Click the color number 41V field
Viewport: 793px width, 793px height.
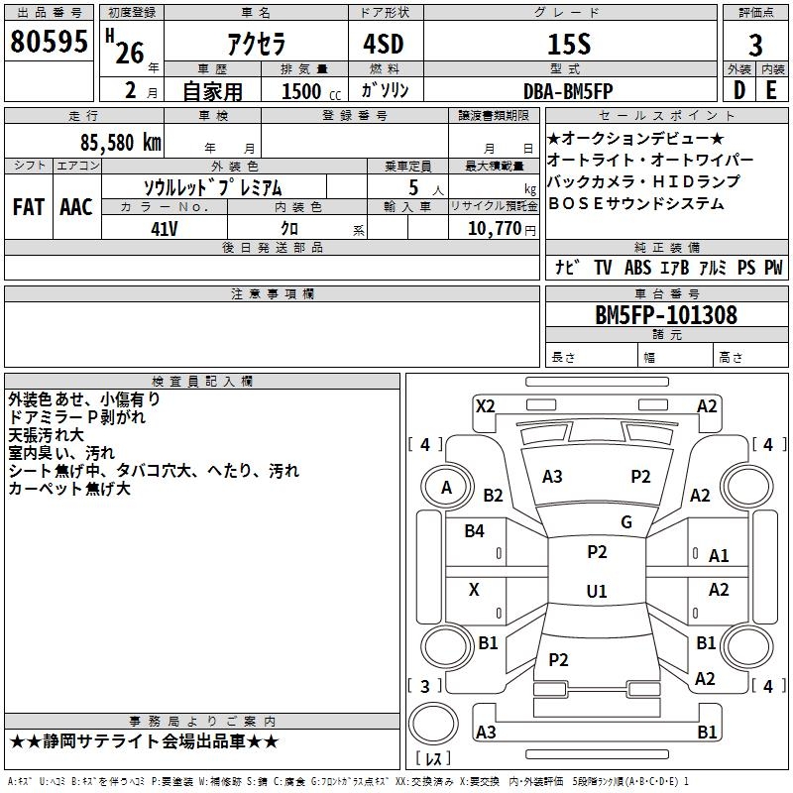coord(165,228)
